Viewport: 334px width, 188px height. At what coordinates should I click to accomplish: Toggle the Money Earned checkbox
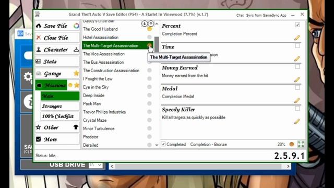click(297, 66)
